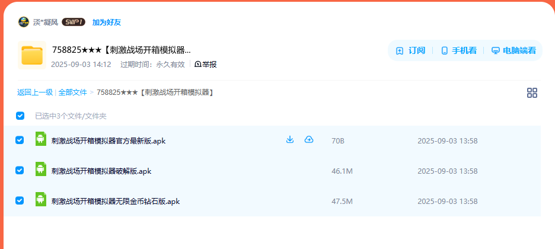Click 手机看 to view on phone
The height and width of the screenshot is (249, 555).
point(459,50)
